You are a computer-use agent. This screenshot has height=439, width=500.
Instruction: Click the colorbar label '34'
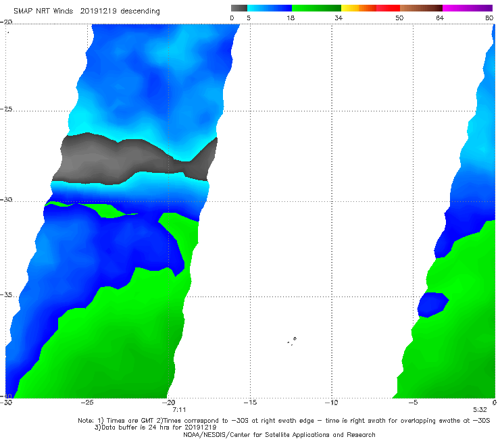[x=339, y=18]
